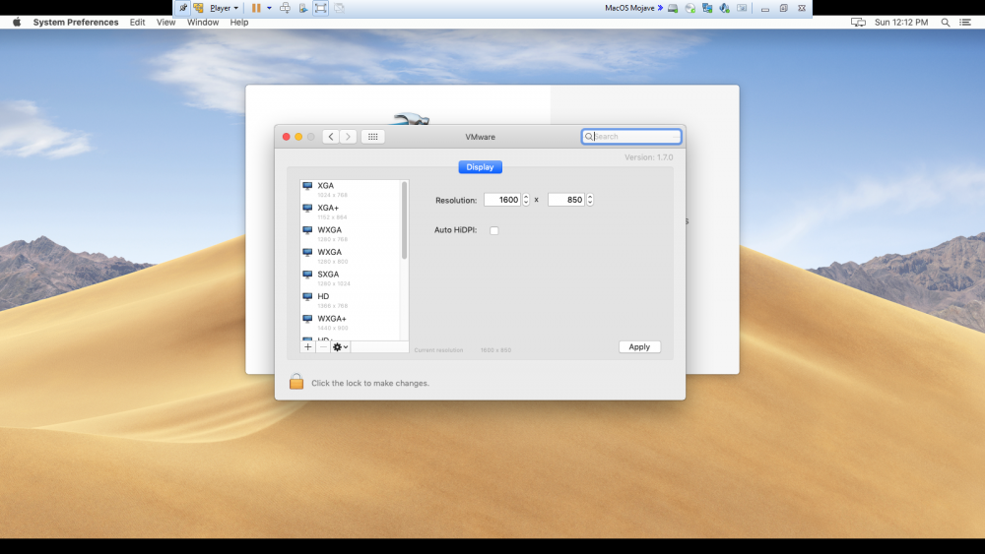This screenshot has width=985, height=554.
Task: Click the resolution list scrollbar
Action: click(404, 220)
